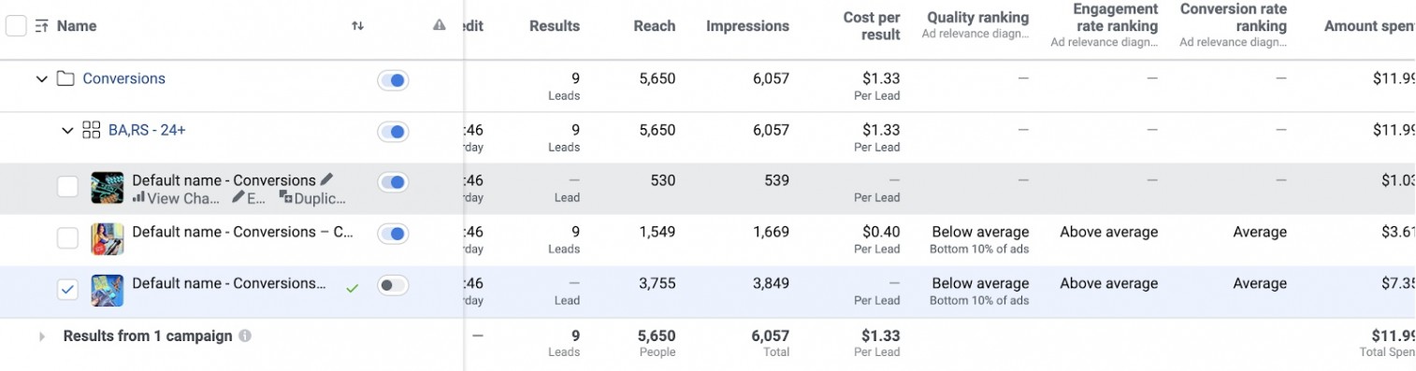1416x371 pixels.
Task: Check the select-all checkbox in header
Action: click(x=16, y=26)
